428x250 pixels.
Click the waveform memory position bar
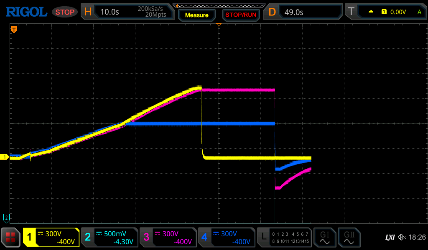(219, 5)
